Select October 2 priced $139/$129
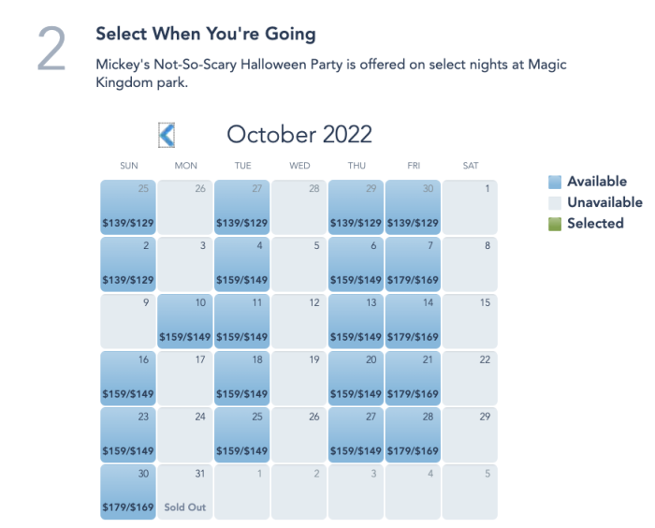Viewport: 655px width, 528px height. pyautogui.click(x=128, y=264)
